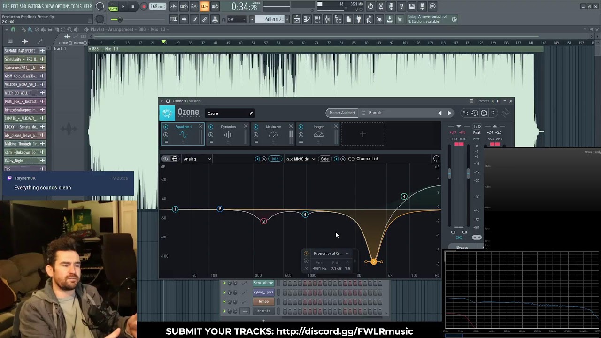Open the PATTERNS menu
601x338 pixels.
[36, 7]
